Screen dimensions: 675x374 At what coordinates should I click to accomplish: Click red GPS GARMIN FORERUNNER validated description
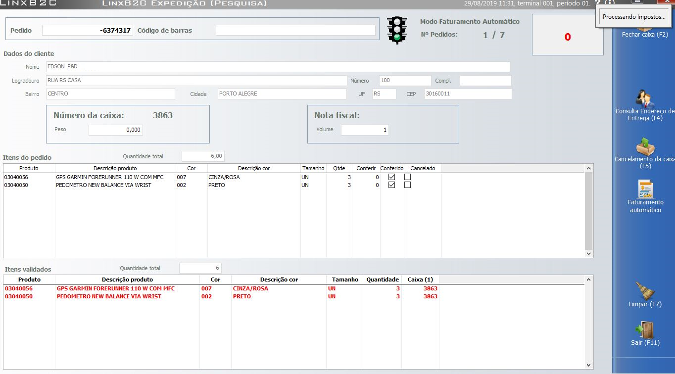(x=116, y=288)
